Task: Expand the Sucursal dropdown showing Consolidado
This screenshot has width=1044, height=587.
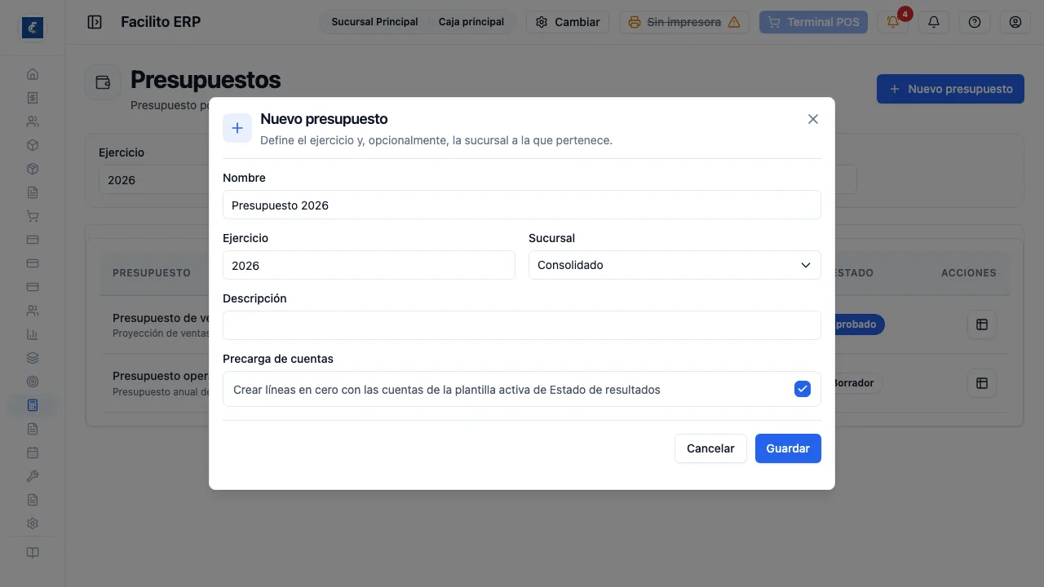Action: [x=675, y=265]
